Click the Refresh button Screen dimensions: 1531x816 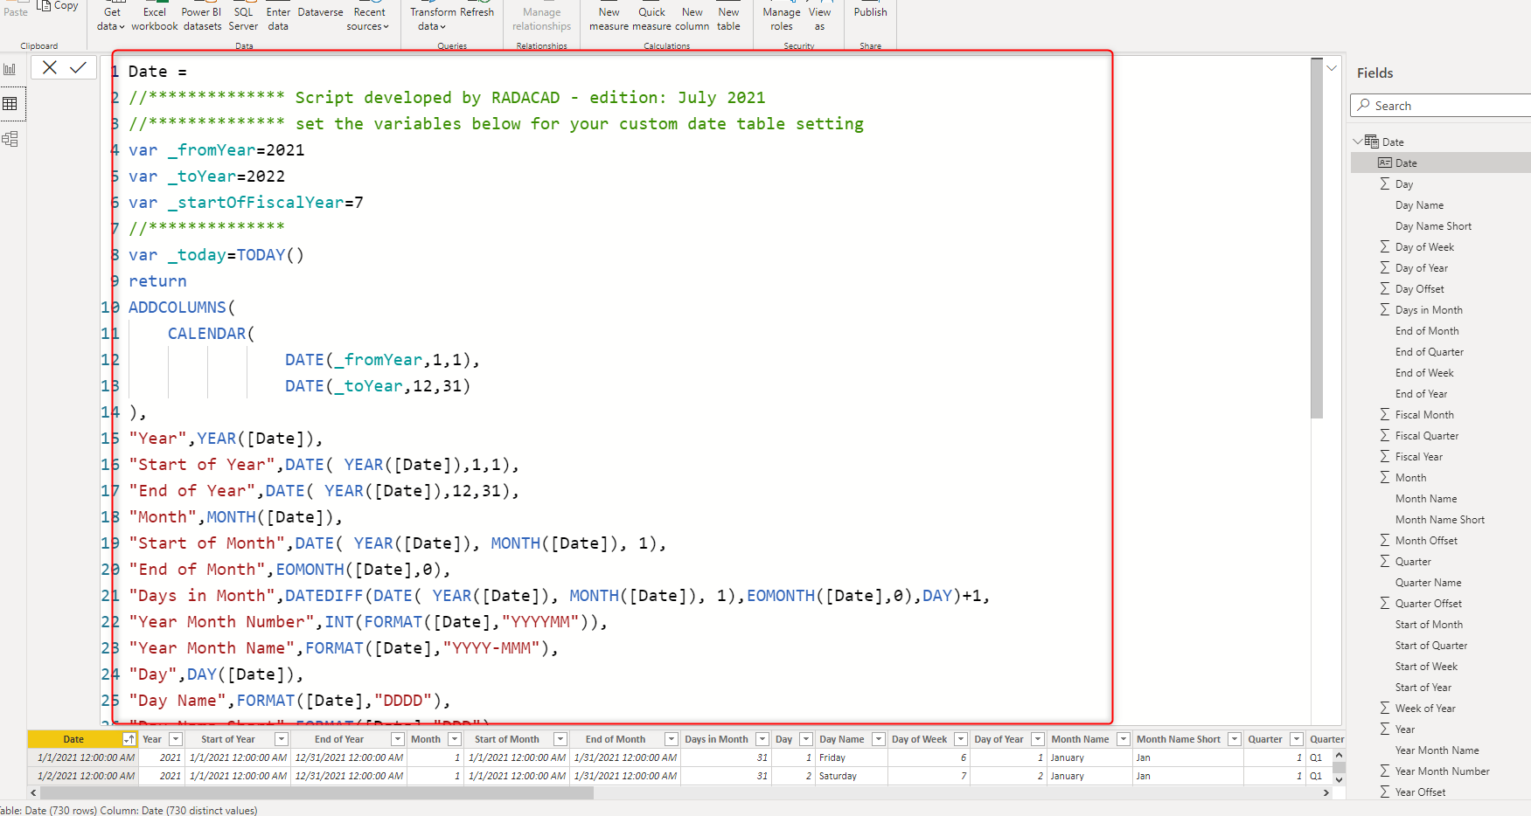[477, 12]
